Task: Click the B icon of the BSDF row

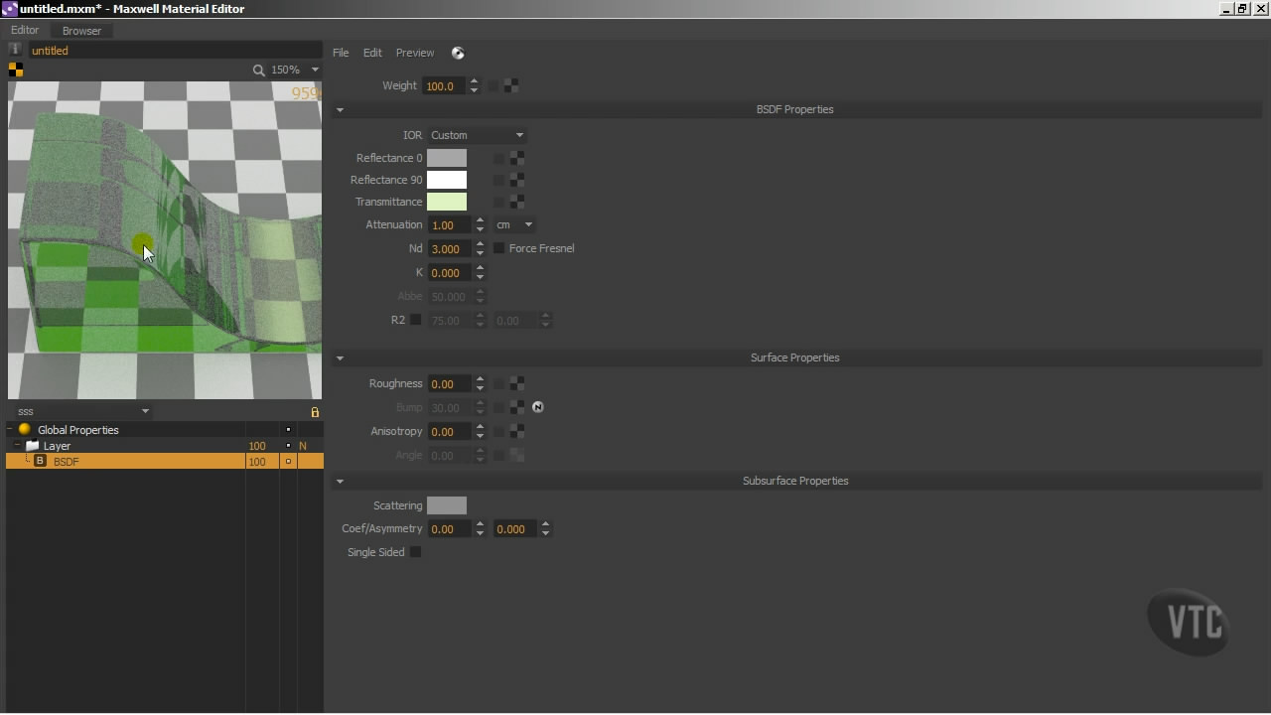Action: [x=40, y=462]
